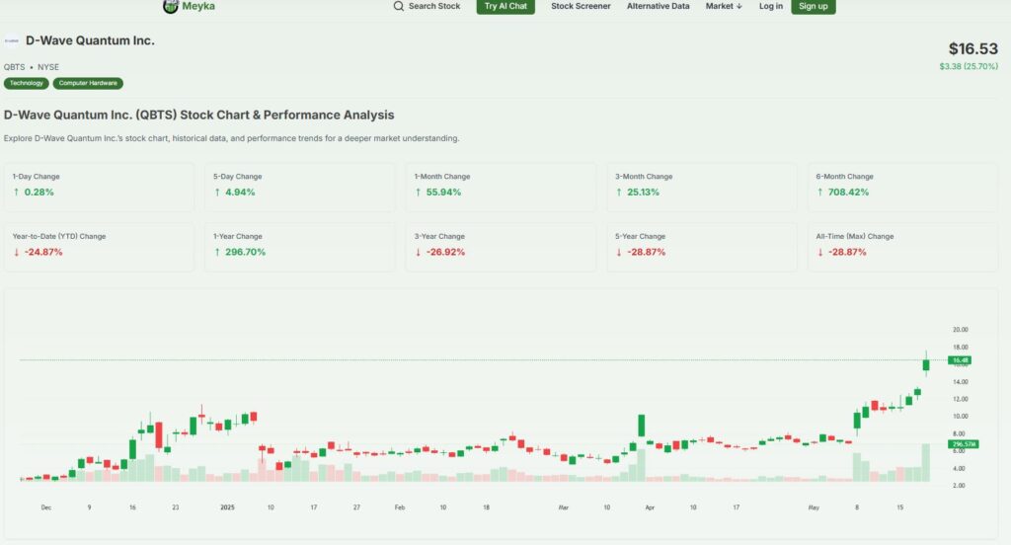
Task: Select the Computer Hardware tag
Action: click(88, 83)
